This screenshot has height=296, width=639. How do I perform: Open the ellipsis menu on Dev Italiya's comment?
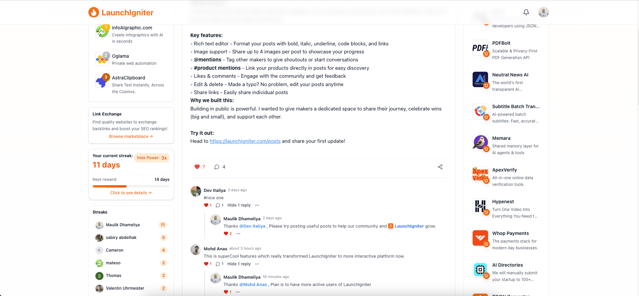click(257, 205)
